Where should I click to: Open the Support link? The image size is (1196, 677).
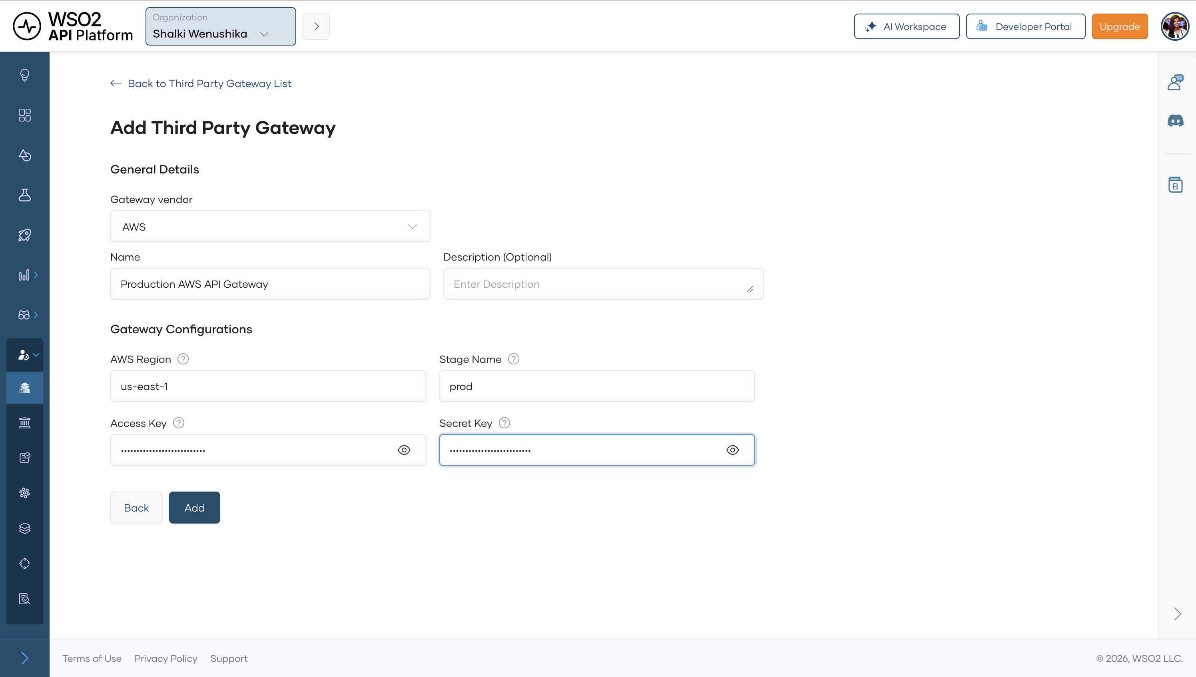click(229, 658)
